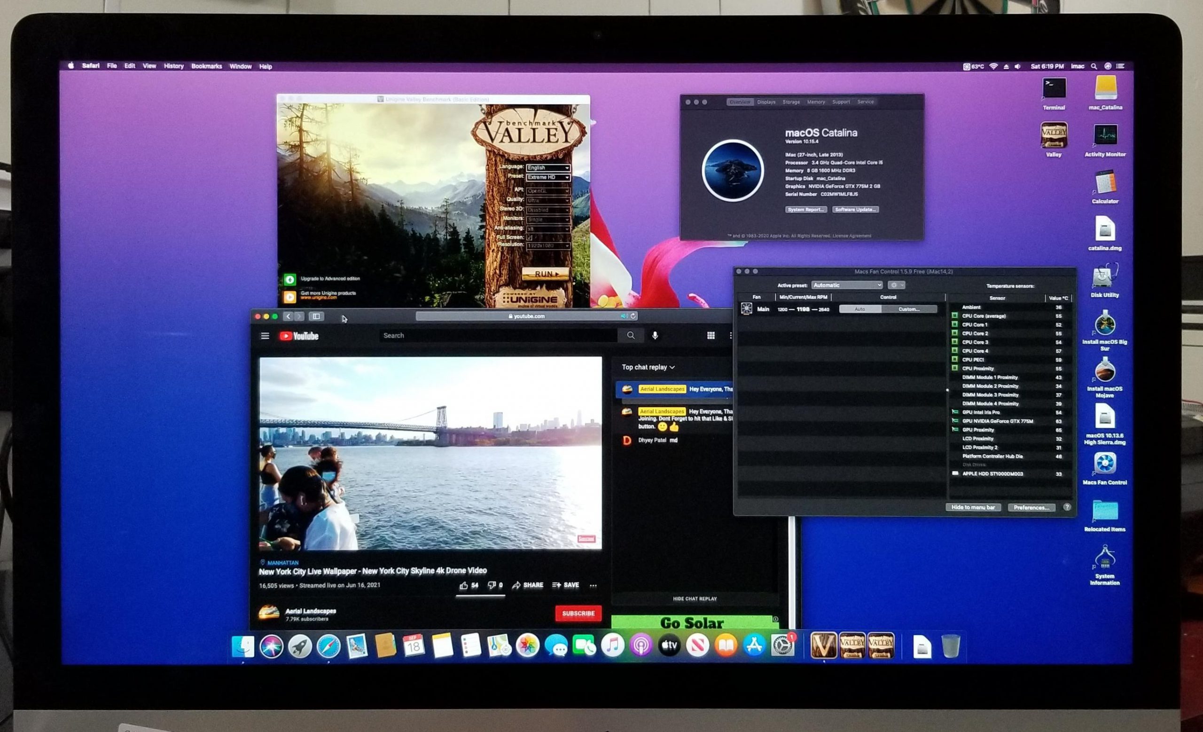Screen dimensions: 1203x732
Task: Open the YouTube apps grid
Action: [x=711, y=336]
